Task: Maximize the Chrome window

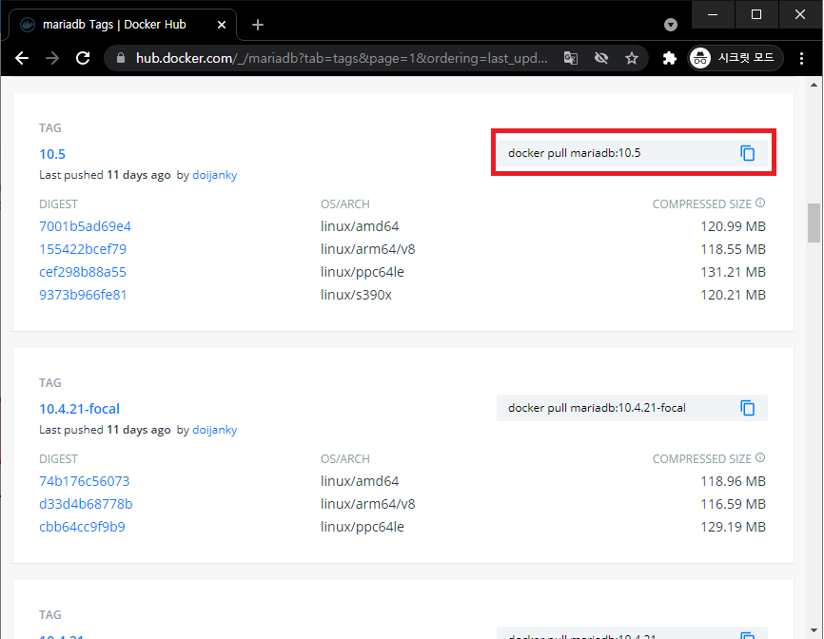Action: [756, 14]
